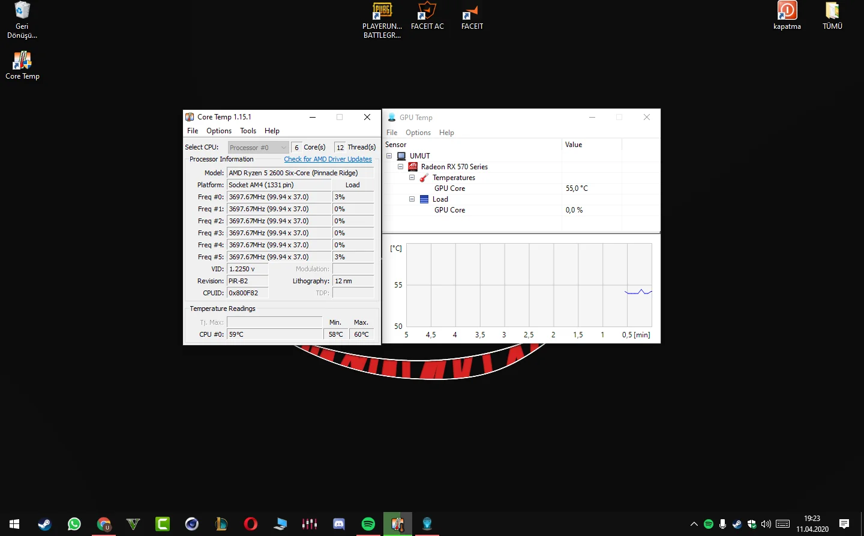Switch to Core Temp via its taskbar button
Viewport: 864px width, 536px height.
click(398, 524)
